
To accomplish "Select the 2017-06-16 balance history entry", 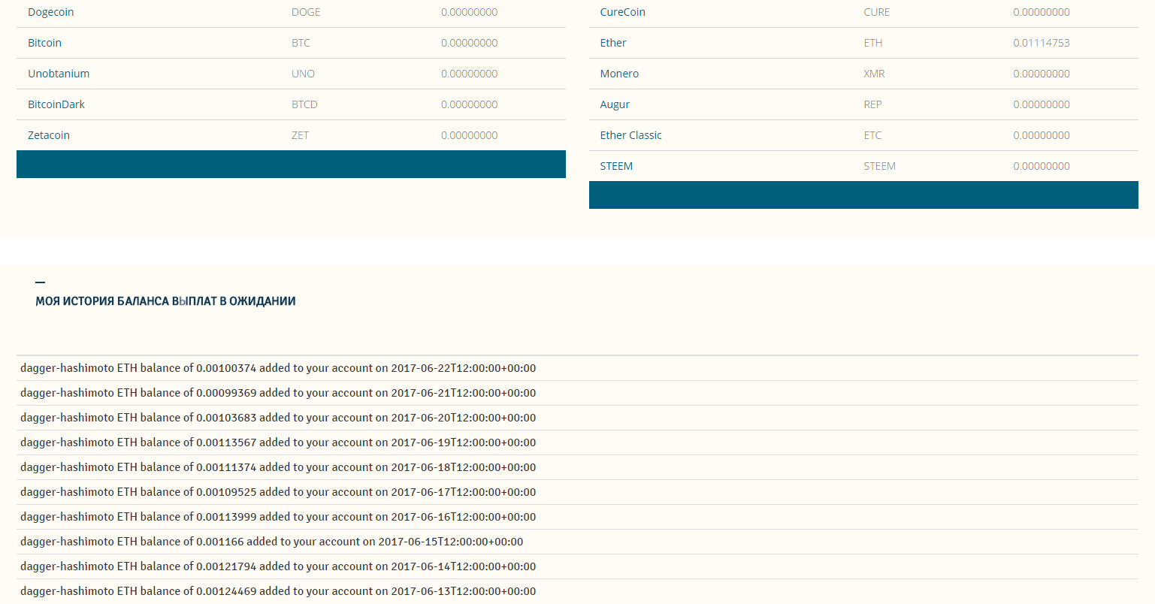I will point(577,517).
